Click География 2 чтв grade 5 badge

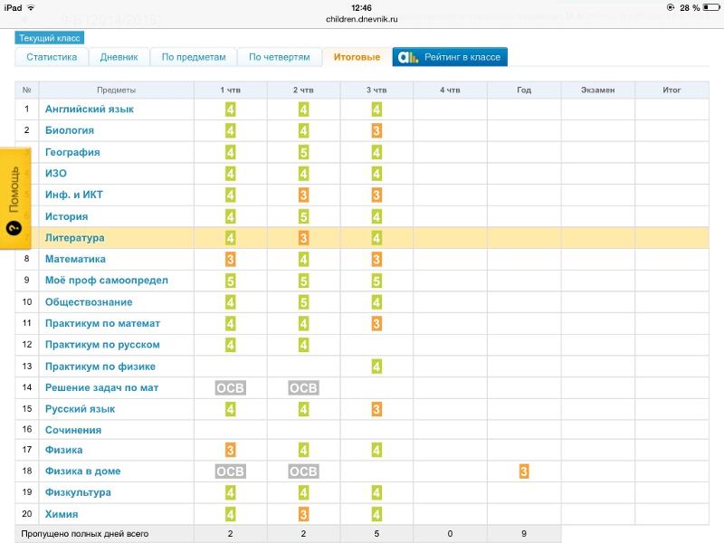click(303, 152)
